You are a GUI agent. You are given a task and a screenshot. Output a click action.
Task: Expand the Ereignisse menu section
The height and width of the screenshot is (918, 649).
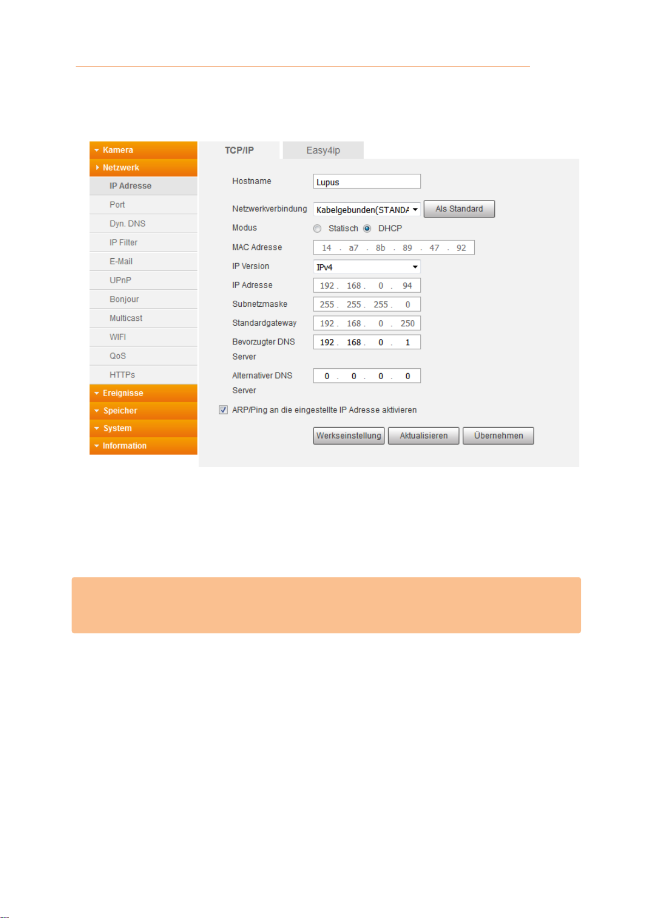coord(143,393)
